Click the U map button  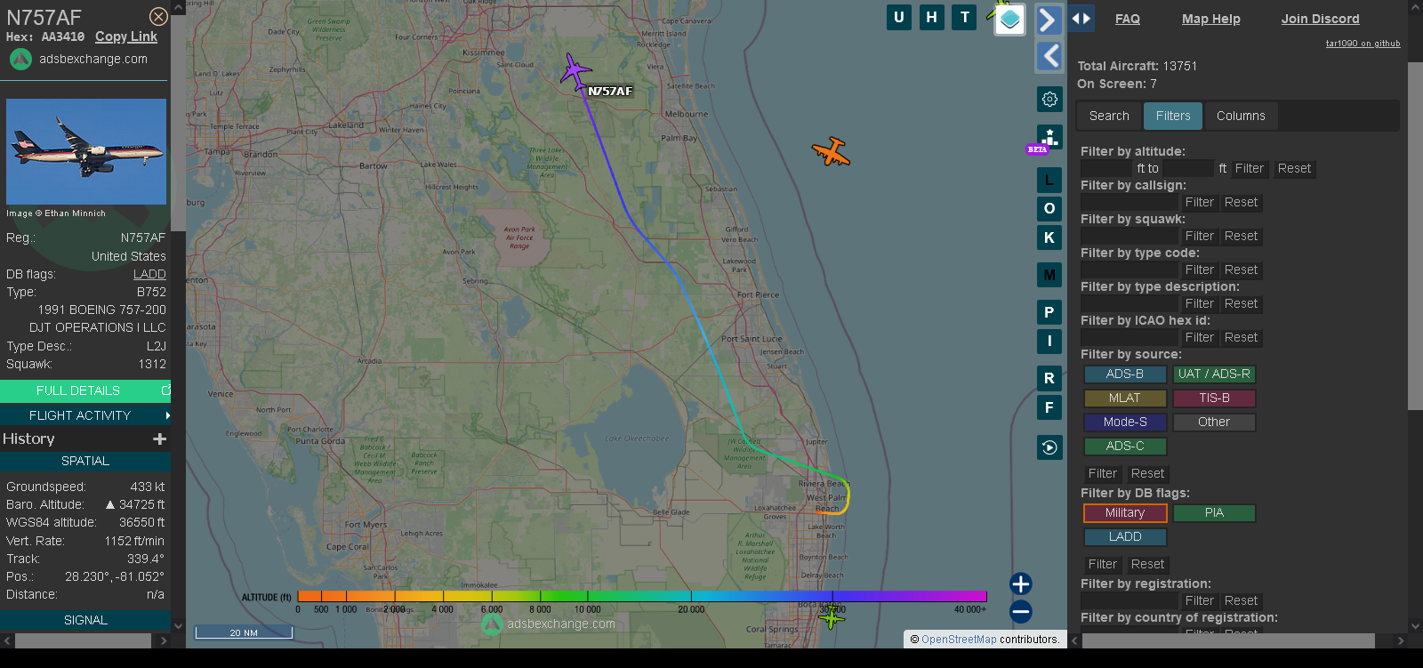pyautogui.click(x=899, y=17)
